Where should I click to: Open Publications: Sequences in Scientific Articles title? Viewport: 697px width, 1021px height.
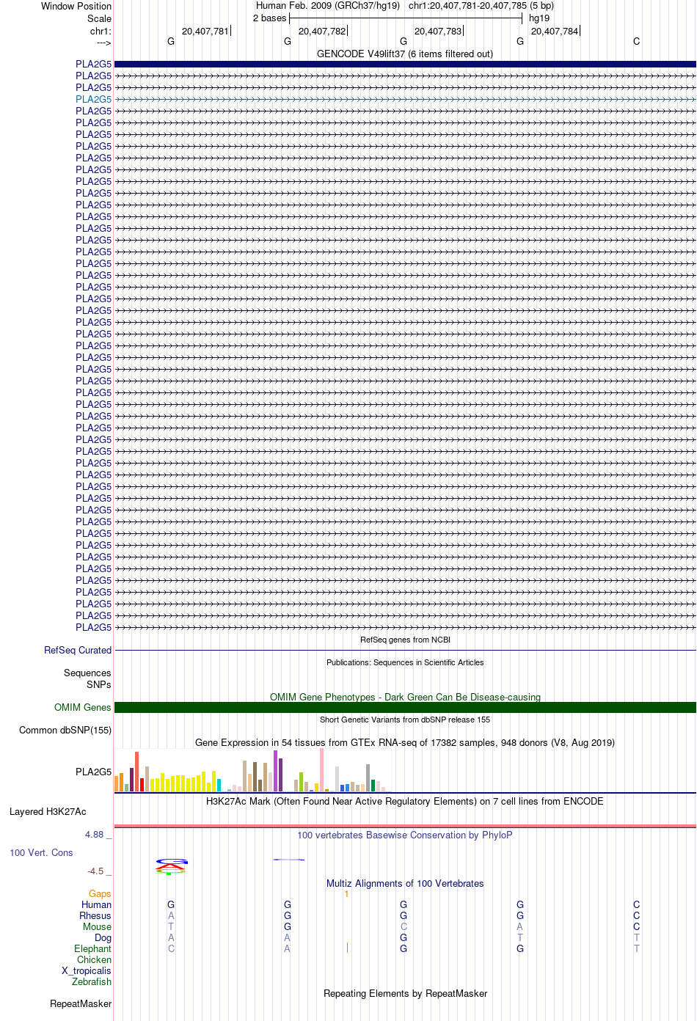pos(405,662)
